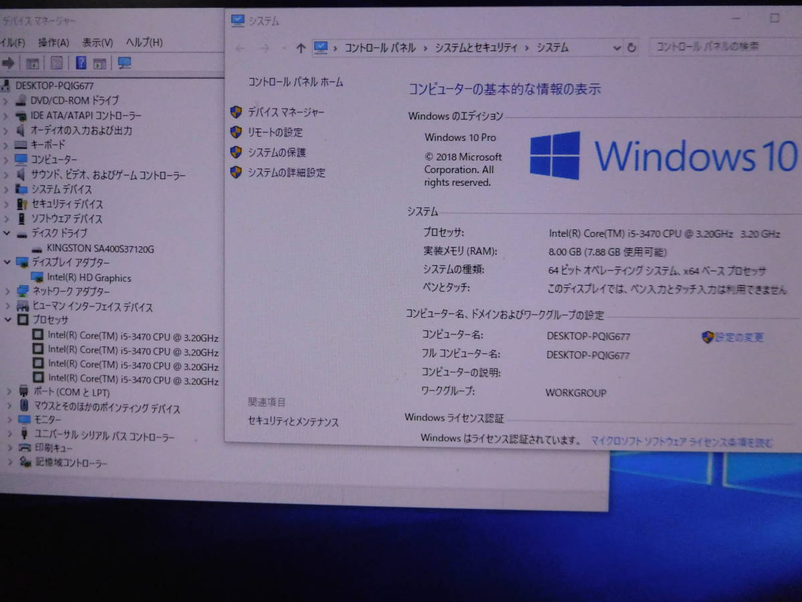Viewport: 802px width, 602px height.
Task: Select マウスとそのほかのポインティング デバイス entry
Action: click(108, 408)
